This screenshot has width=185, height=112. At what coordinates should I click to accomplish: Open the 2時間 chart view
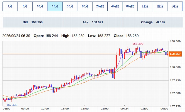[x=100, y=6]
